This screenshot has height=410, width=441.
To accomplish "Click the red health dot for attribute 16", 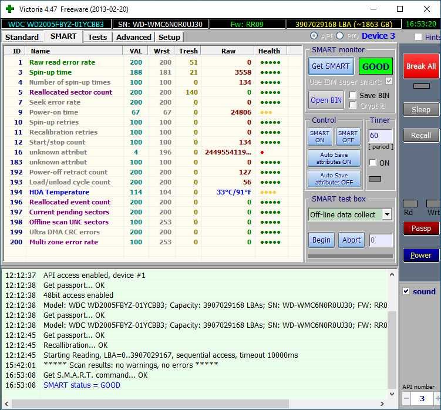I will [x=262, y=152].
